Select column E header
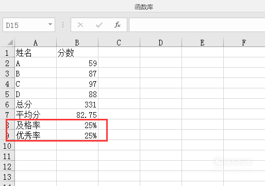The height and width of the screenshot is (186, 265). 203,42
